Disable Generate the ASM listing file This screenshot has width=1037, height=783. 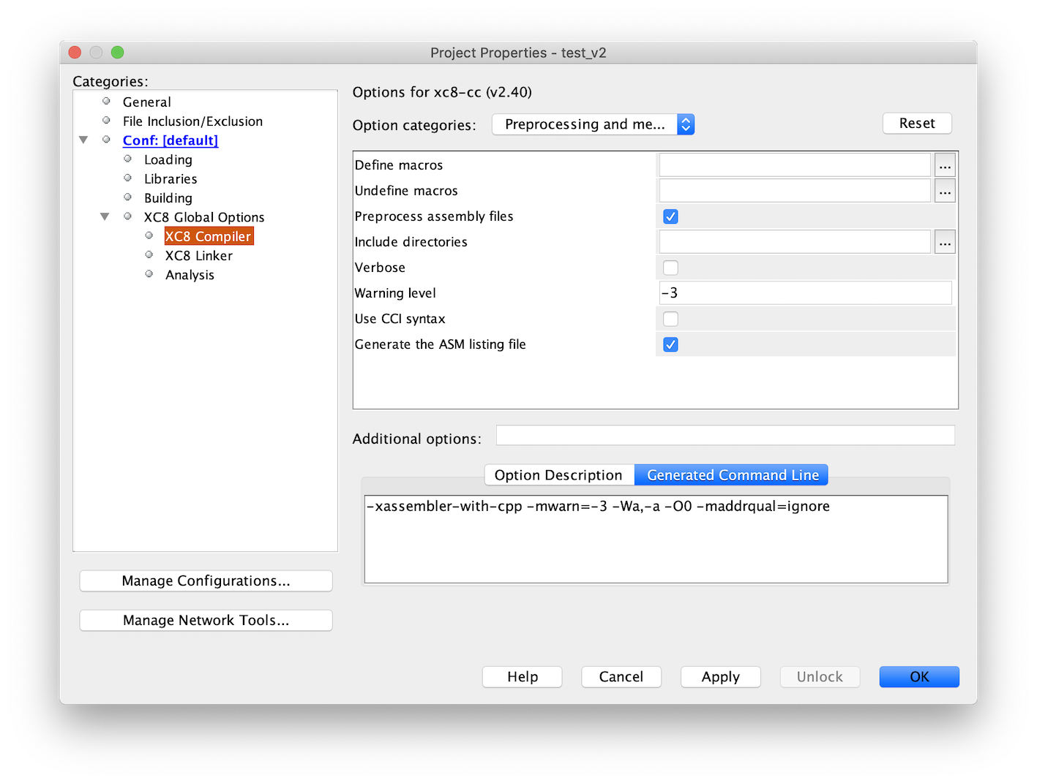[x=670, y=344]
